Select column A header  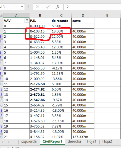tap(16, 15)
